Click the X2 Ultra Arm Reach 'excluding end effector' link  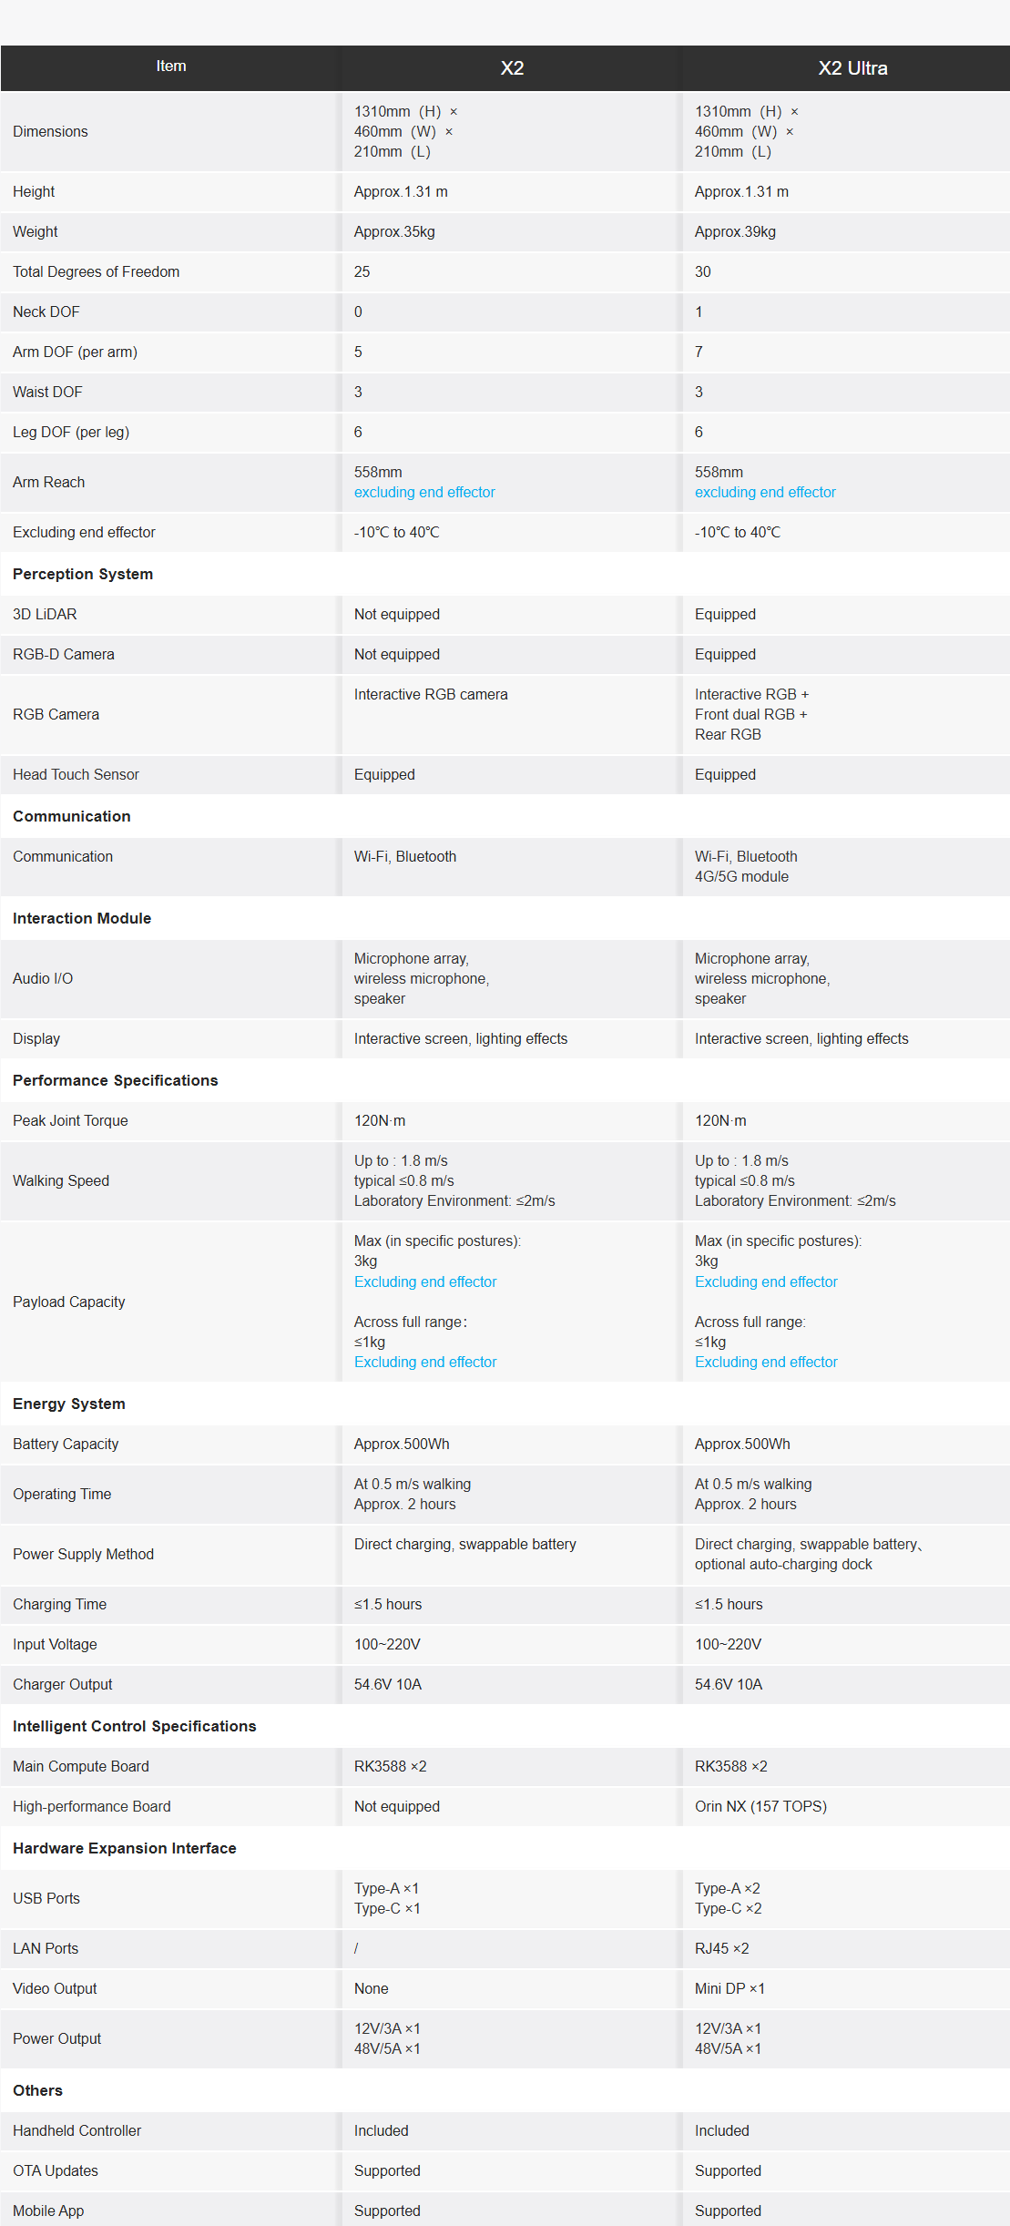(x=765, y=493)
